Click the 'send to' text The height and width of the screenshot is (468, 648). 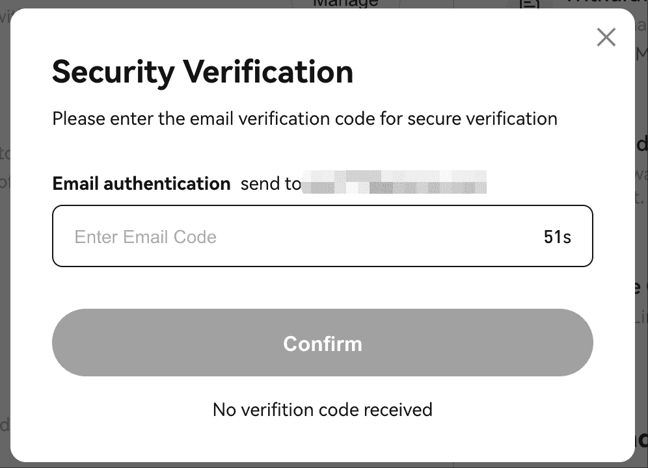point(271,184)
